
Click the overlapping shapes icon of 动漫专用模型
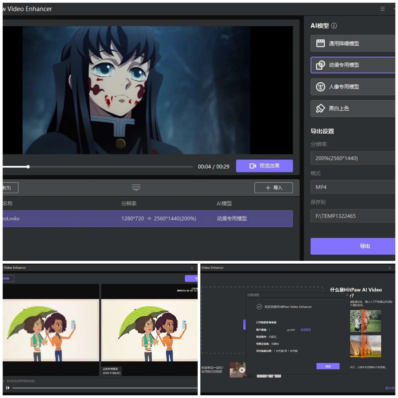pos(321,65)
